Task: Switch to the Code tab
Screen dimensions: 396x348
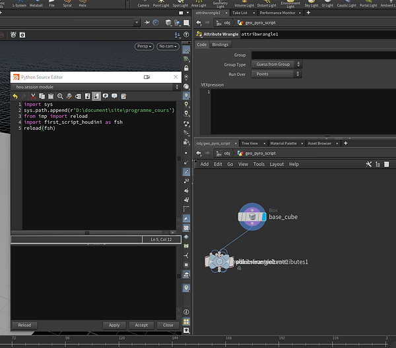Action: (202, 45)
